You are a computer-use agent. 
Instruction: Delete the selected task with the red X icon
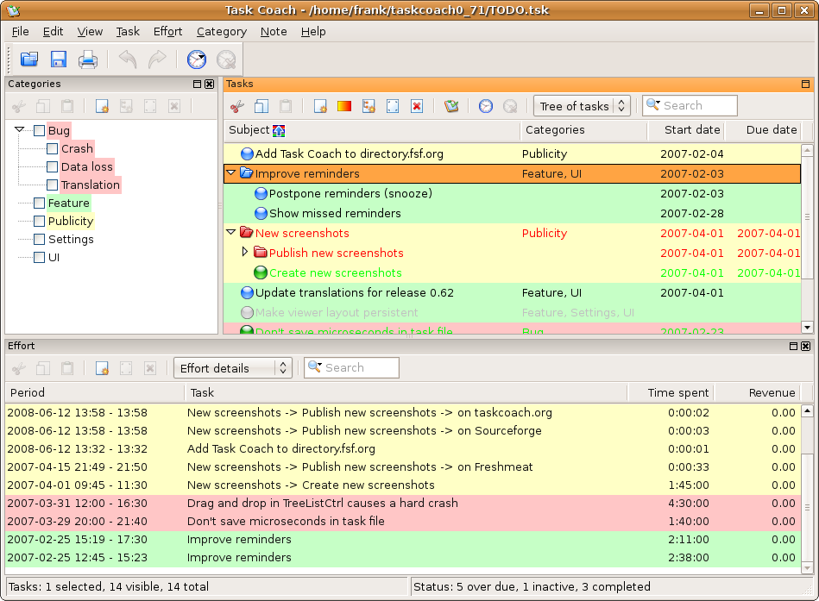tap(417, 106)
